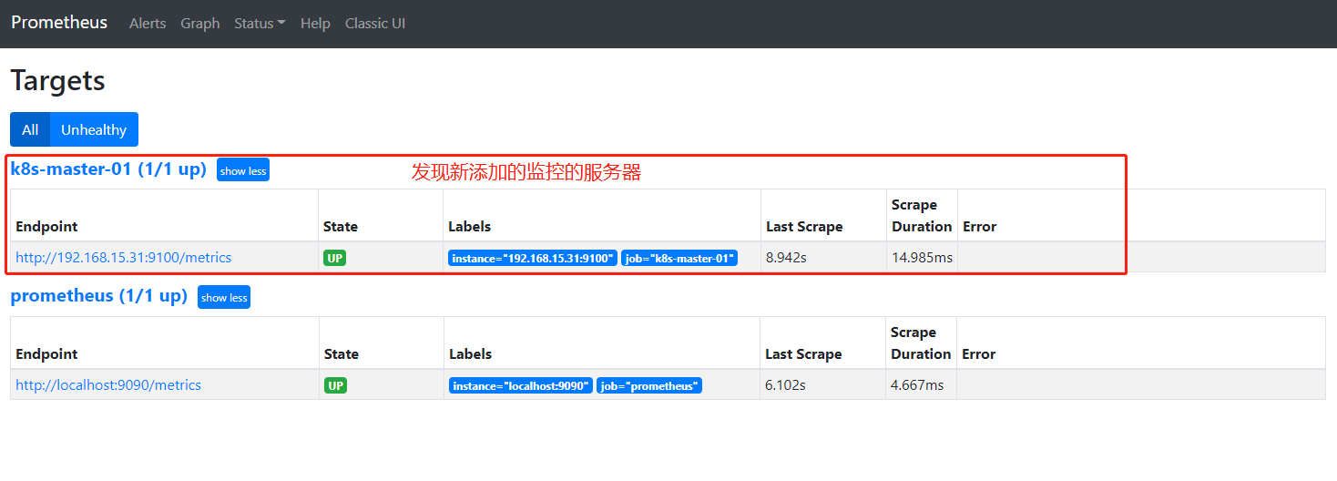Switch to Classic UI
This screenshot has width=1337, height=481.
coord(374,24)
